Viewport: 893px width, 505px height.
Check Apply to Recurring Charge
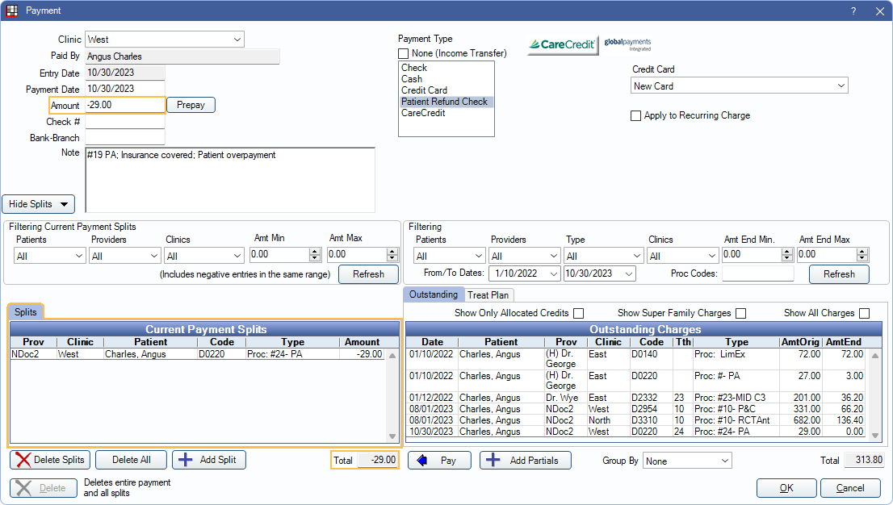(636, 115)
